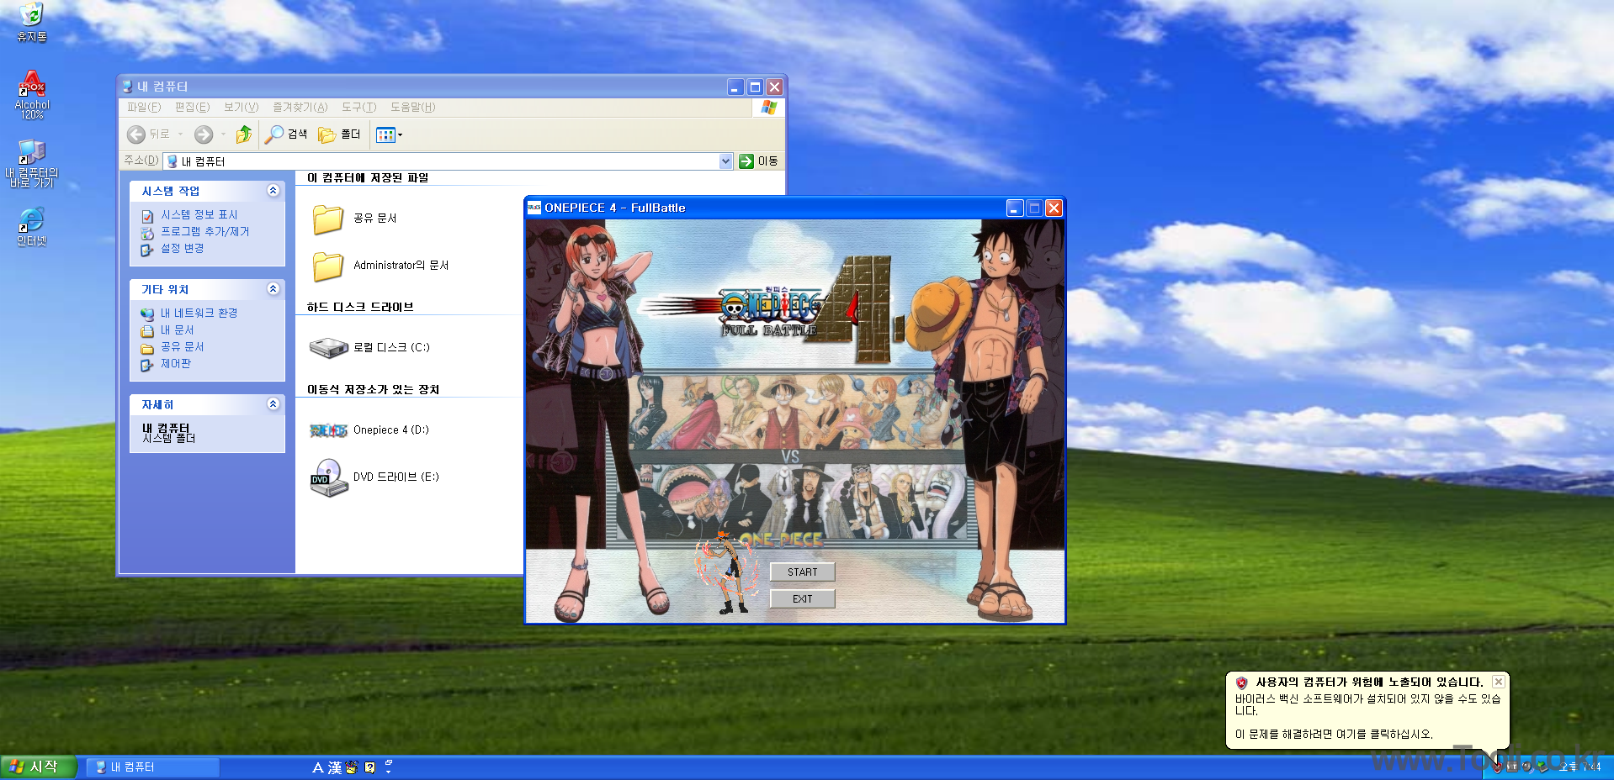This screenshot has width=1614, height=780.
Task: Click START in the ONEPIECE 4 launcher
Action: tap(803, 572)
